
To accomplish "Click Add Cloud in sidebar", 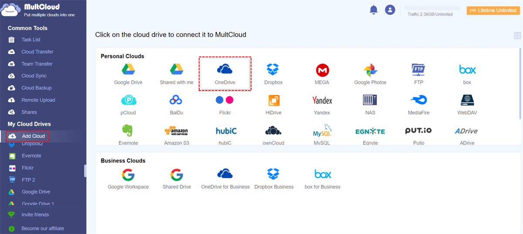I will 33,136.
